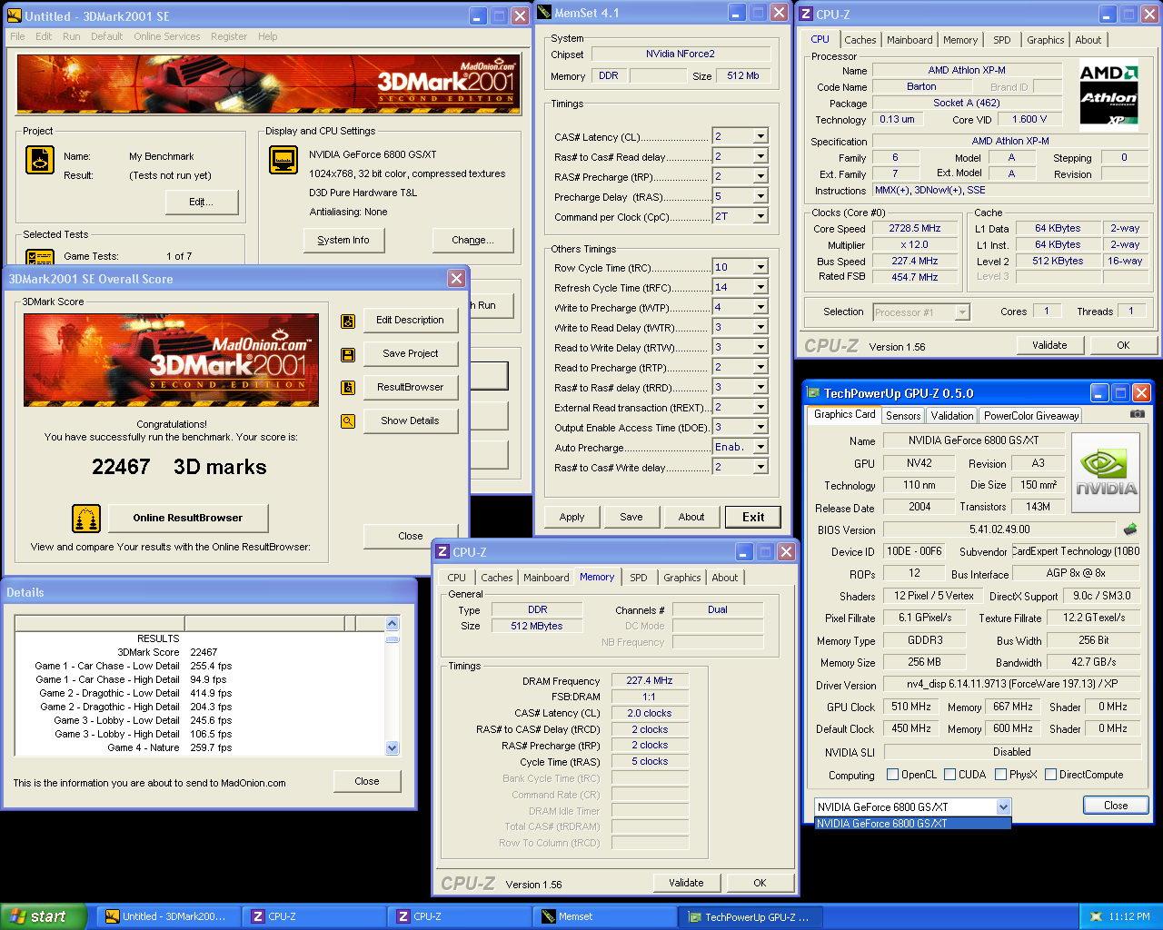Screen dimensions: 1163x930
Task: Switch to SPD tab in lower CPU-Z window
Action: [639, 578]
